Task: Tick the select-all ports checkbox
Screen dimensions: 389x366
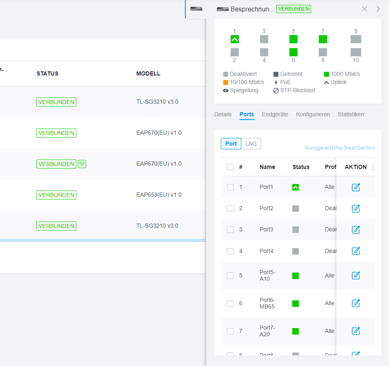Action: pyautogui.click(x=230, y=167)
